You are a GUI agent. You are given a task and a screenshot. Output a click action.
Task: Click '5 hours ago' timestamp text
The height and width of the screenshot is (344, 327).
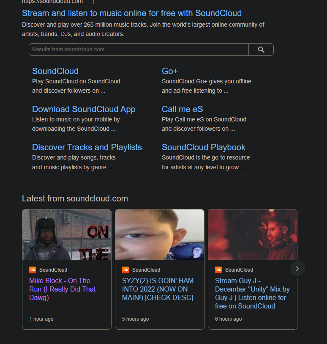(135, 319)
